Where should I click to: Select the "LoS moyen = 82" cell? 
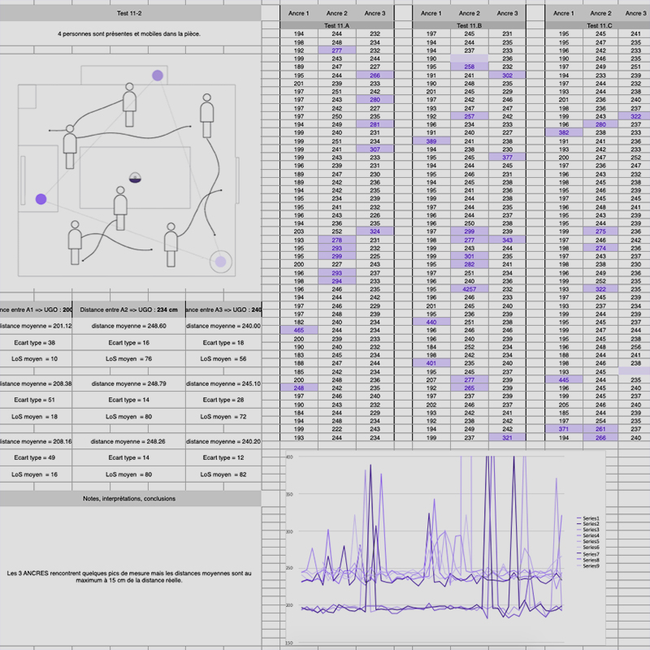[x=223, y=474]
